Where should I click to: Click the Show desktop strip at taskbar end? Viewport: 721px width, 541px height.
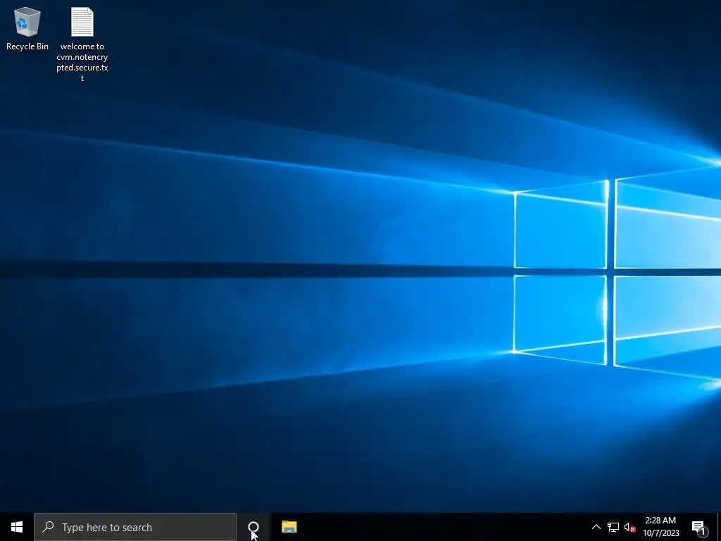(x=718, y=527)
